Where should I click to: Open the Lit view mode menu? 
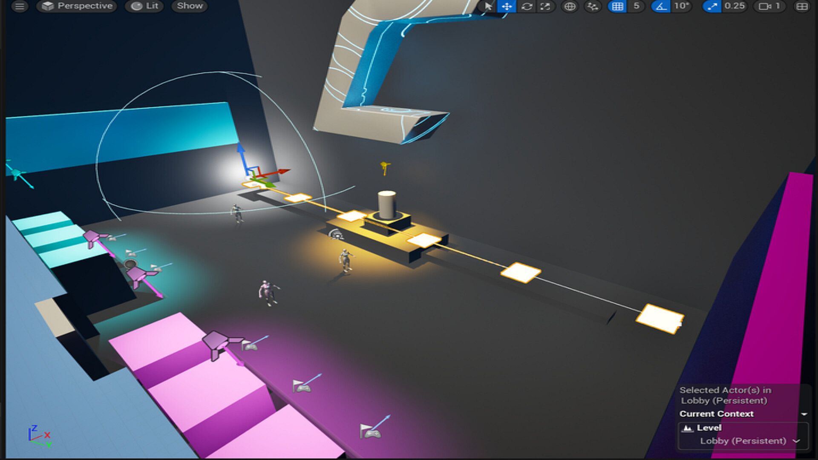click(x=145, y=6)
